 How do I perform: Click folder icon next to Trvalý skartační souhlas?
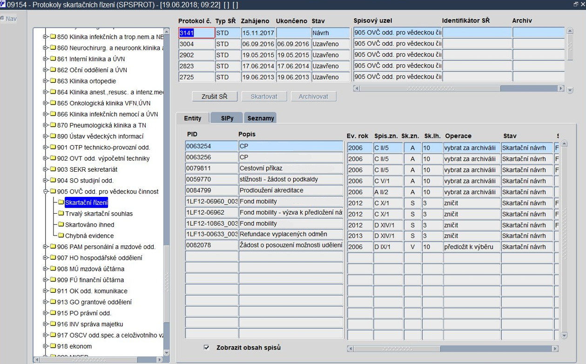tap(61, 214)
